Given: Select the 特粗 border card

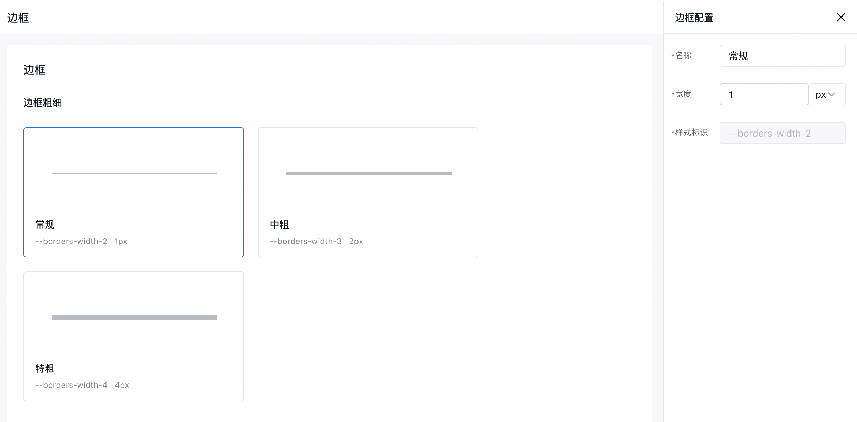Looking at the screenshot, I should point(133,336).
